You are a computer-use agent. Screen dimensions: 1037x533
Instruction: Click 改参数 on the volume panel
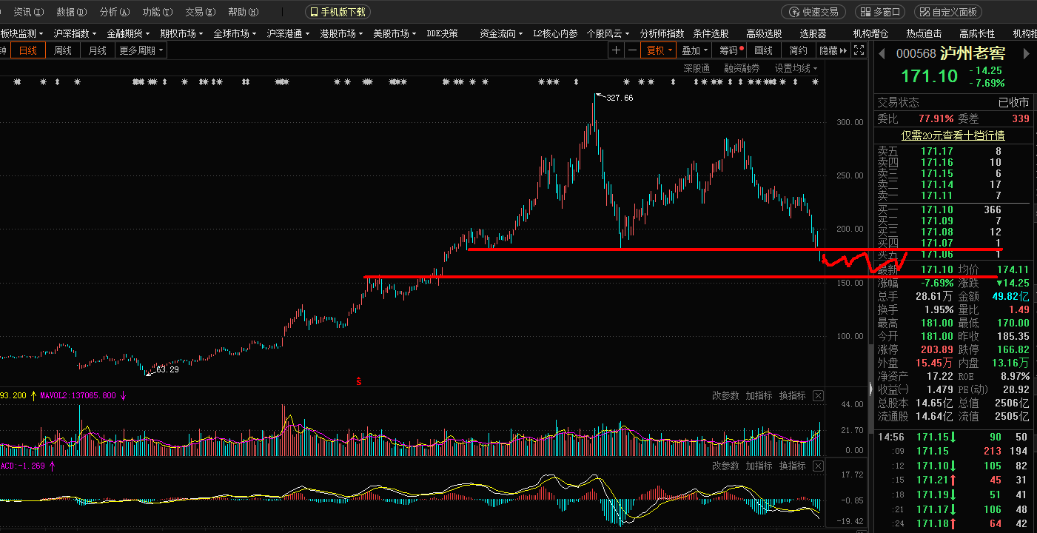point(725,396)
